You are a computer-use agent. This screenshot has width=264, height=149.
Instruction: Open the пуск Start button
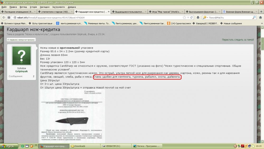9,146
